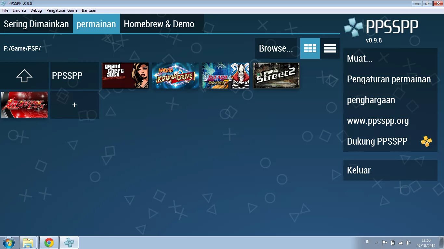The image size is (444, 249).
Task: Click network signal tray icon
Action: click(x=400, y=243)
